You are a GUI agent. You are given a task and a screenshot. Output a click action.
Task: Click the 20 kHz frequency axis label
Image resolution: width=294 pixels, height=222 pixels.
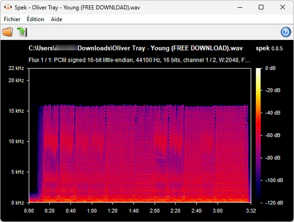click(16, 80)
